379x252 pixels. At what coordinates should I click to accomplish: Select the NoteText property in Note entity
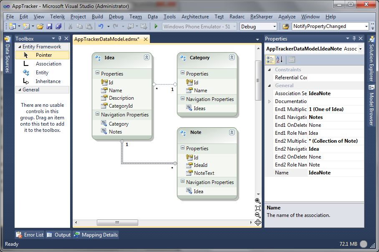click(204, 173)
